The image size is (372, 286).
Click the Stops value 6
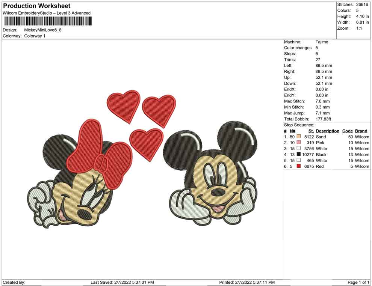[316, 54]
